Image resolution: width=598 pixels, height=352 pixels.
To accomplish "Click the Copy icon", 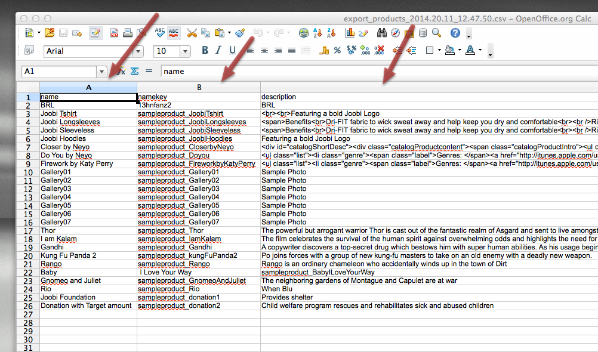I will point(205,33).
